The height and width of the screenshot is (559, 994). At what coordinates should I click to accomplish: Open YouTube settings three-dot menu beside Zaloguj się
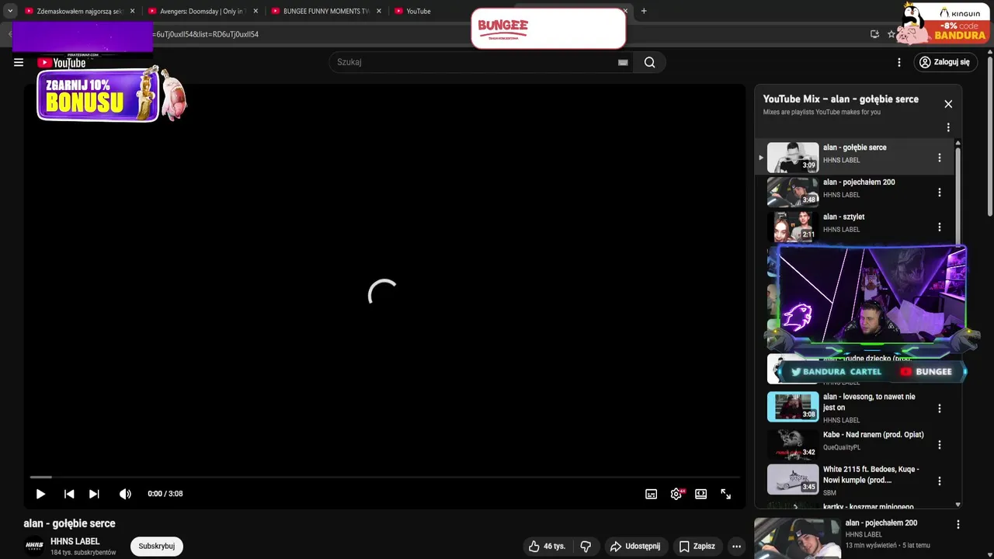[x=899, y=62]
